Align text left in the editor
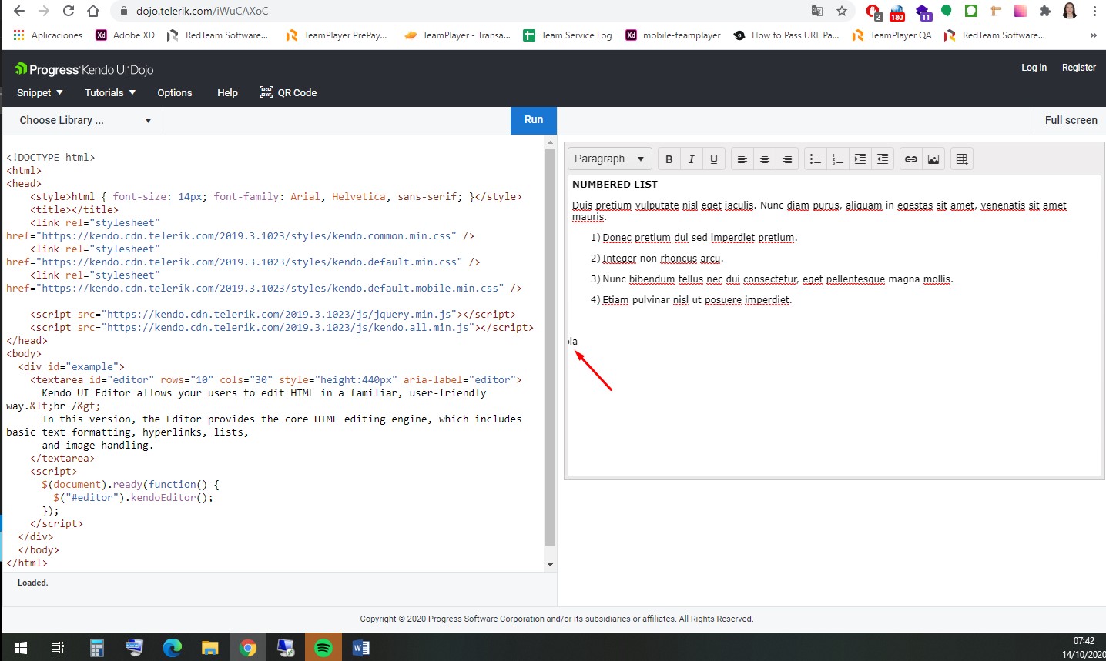 [x=742, y=159]
